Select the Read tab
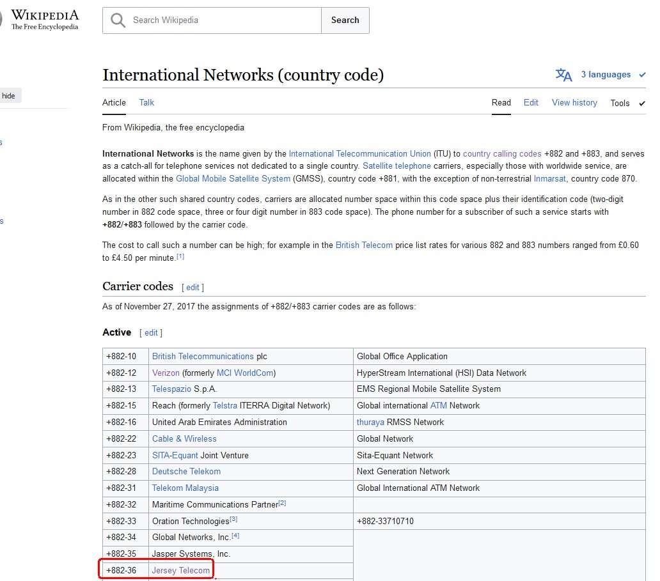Viewport: 660px width, 581px height. coord(501,103)
